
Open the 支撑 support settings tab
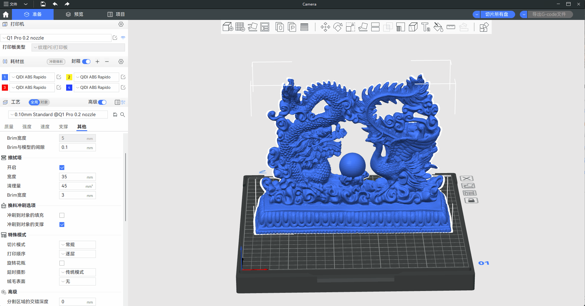click(63, 127)
